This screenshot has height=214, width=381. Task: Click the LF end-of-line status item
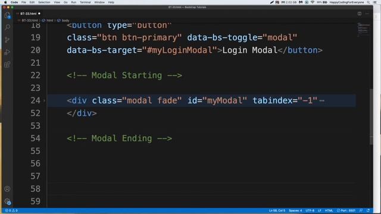320,210
